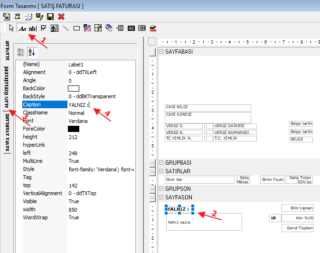Image resolution: width=320 pixels, height=253 pixels.
Task: Click the yellow scroll script icon
Action: click(x=18, y=17)
